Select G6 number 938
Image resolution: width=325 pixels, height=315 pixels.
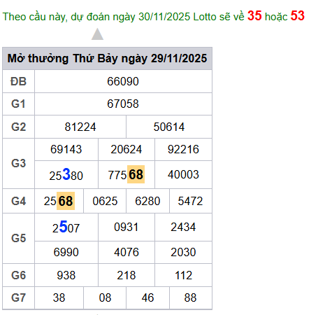click(x=66, y=275)
